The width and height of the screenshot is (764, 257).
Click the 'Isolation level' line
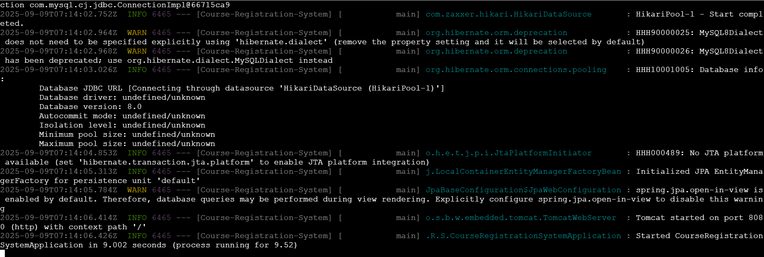click(x=122, y=125)
